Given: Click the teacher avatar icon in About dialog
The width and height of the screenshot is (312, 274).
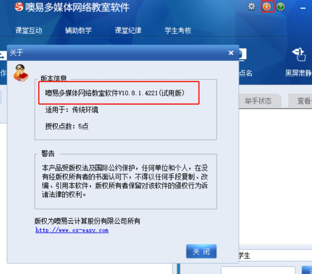Looking at the screenshot, I should tap(21, 73).
